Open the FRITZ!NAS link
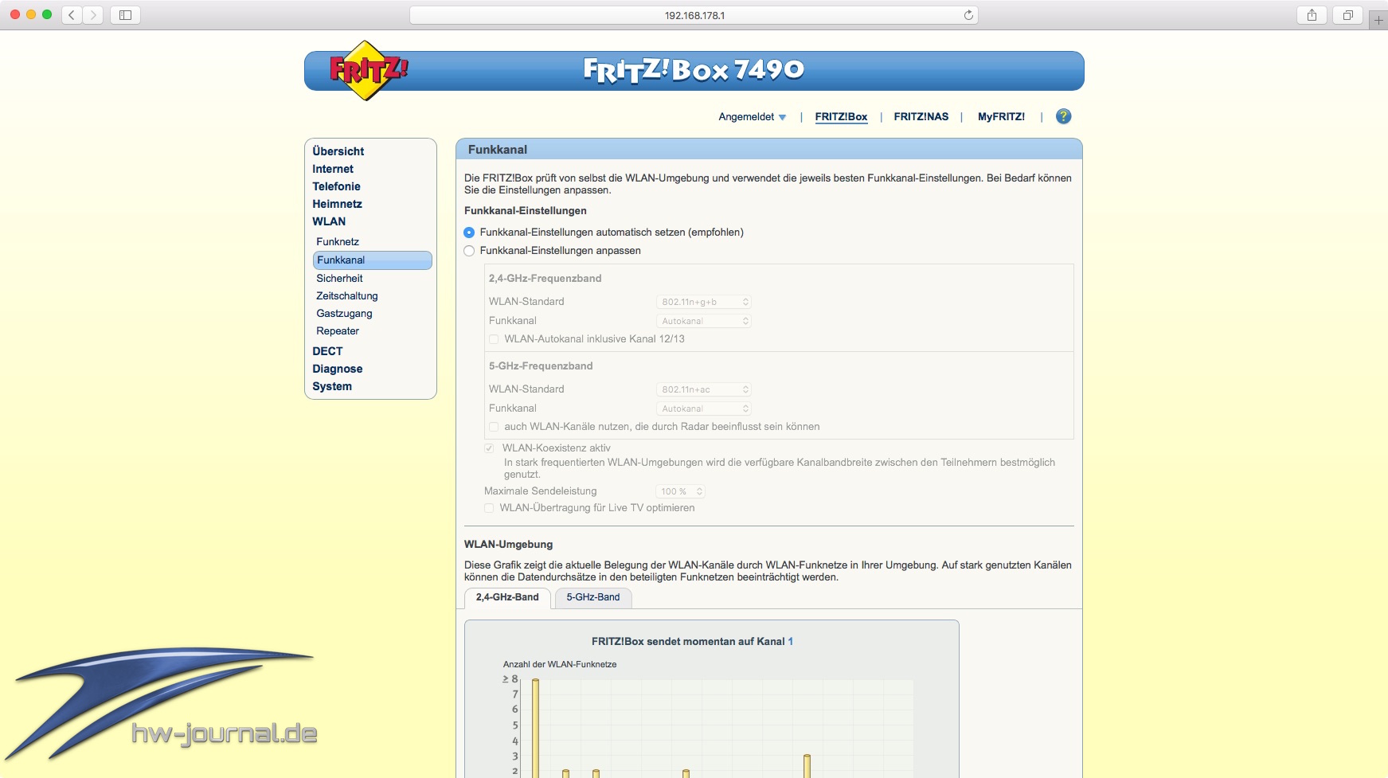Viewport: 1388px width, 778px height. tap(921, 117)
